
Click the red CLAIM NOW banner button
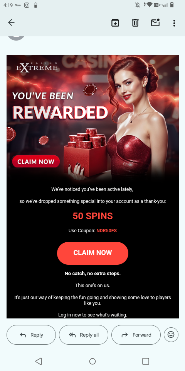click(x=36, y=162)
